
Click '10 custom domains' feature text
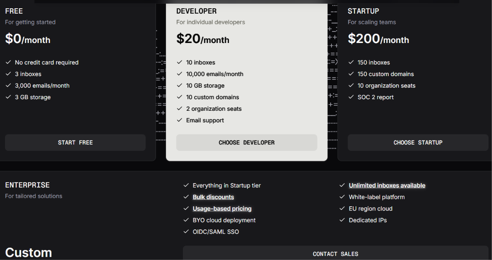[212, 97]
